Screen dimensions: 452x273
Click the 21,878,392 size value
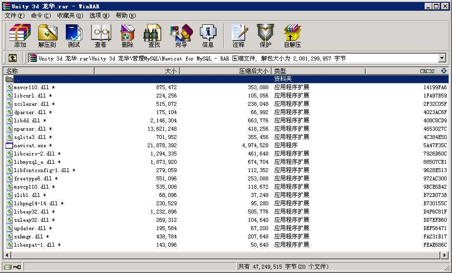tap(162, 146)
